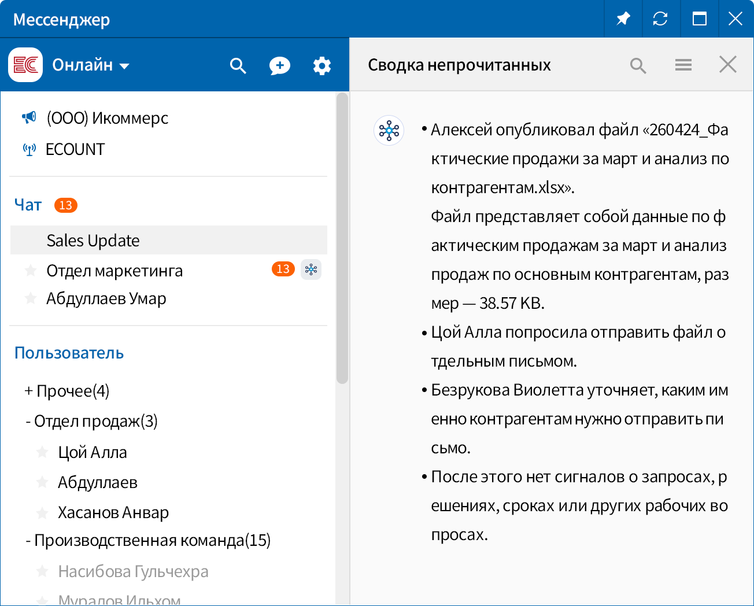
Task: Open (ООО) Икоммерс announcements
Action: [108, 118]
